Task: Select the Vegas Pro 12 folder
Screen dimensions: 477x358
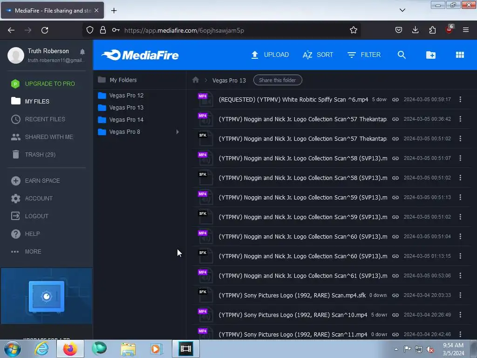Action: coord(121,96)
